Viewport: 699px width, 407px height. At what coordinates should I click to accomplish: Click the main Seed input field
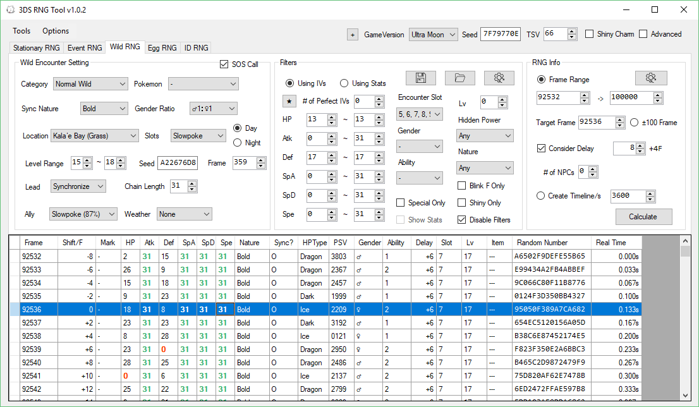[x=501, y=34]
